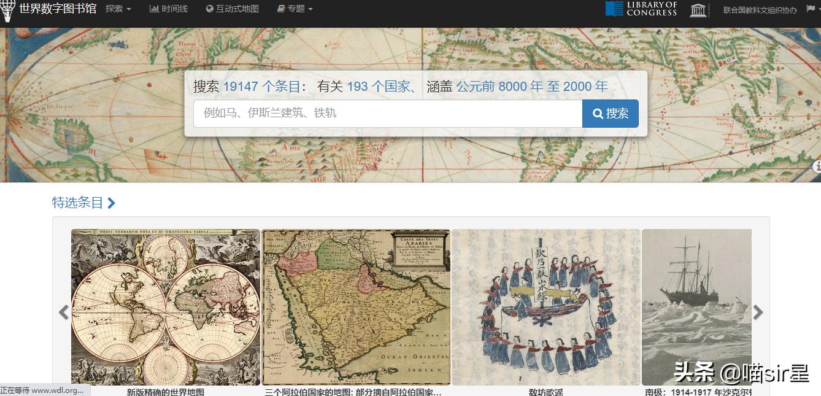The image size is (821, 396).
Task: Focus the search input field
Action: [x=387, y=114]
